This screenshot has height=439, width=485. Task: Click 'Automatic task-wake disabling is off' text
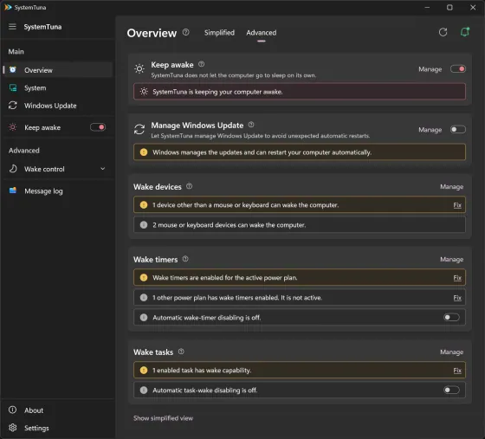204,391
